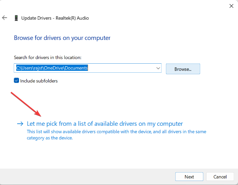Toggle the Include subfolders checkbox
The width and height of the screenshot is (238, 185).
(x=17, y=80)
